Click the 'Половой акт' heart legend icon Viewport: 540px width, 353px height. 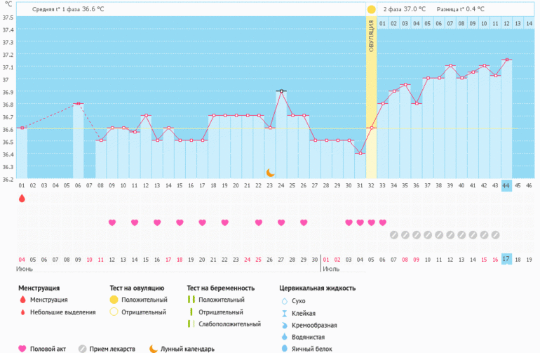click(x=22, y=348)
